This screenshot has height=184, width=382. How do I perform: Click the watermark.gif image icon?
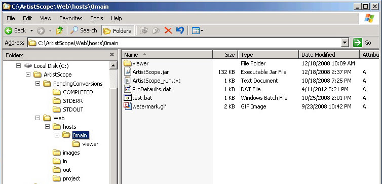128,106
